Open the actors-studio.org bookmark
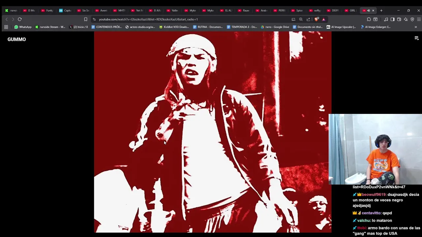Viewport: 422px width, 237px height. tap(140, 27)
